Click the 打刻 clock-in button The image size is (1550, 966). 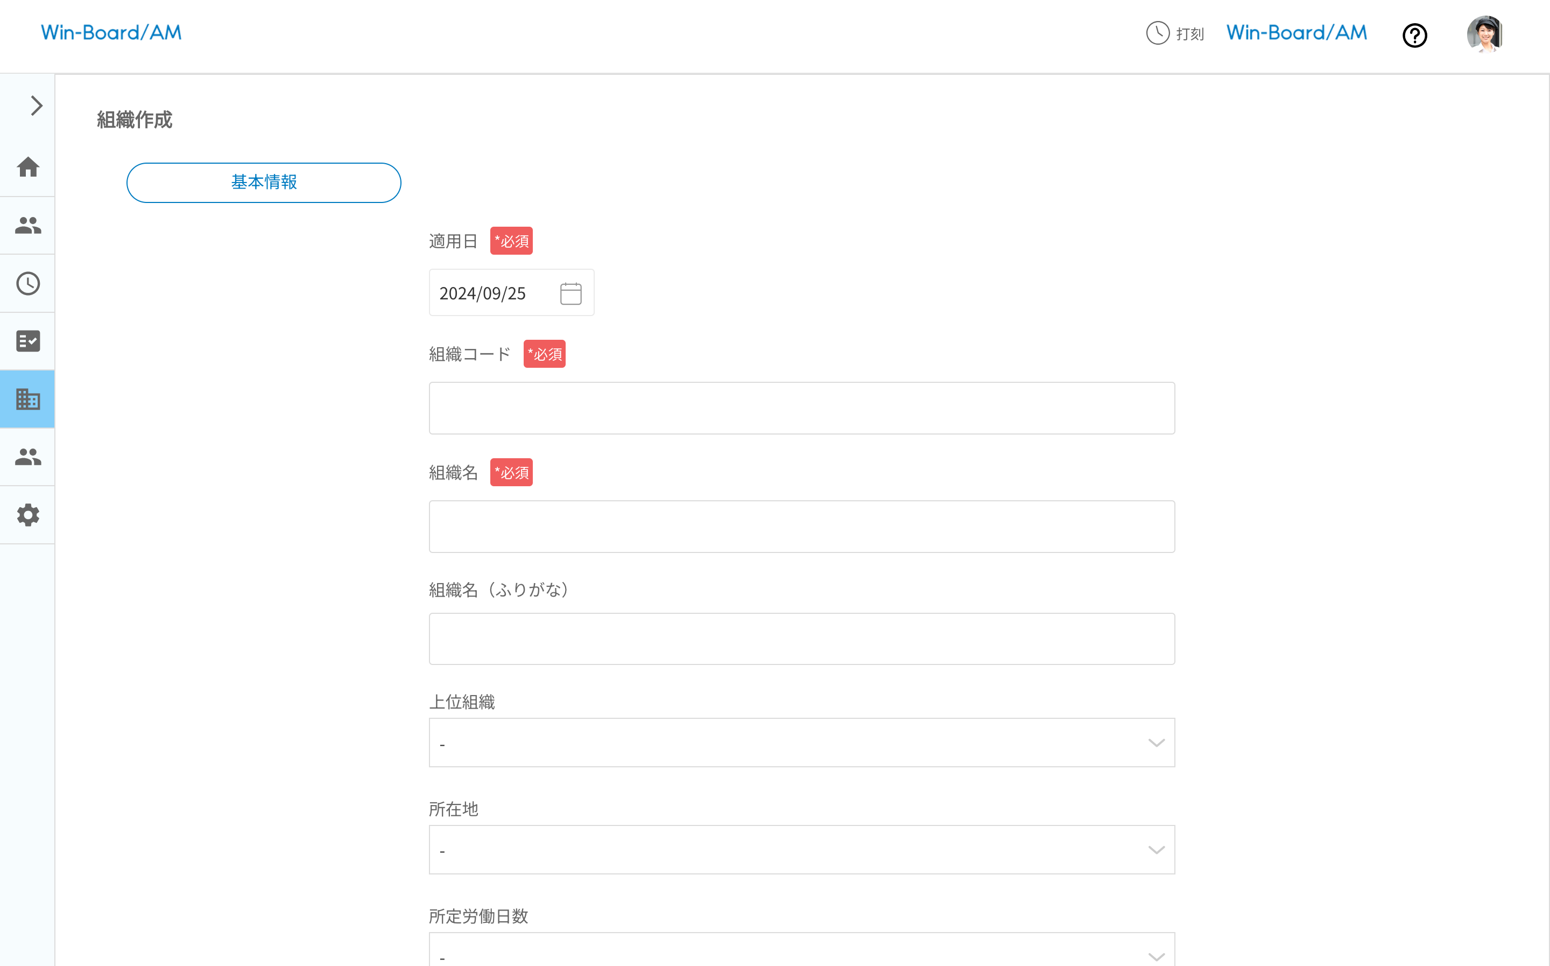pyautogui.click(x=1175, y=33)
